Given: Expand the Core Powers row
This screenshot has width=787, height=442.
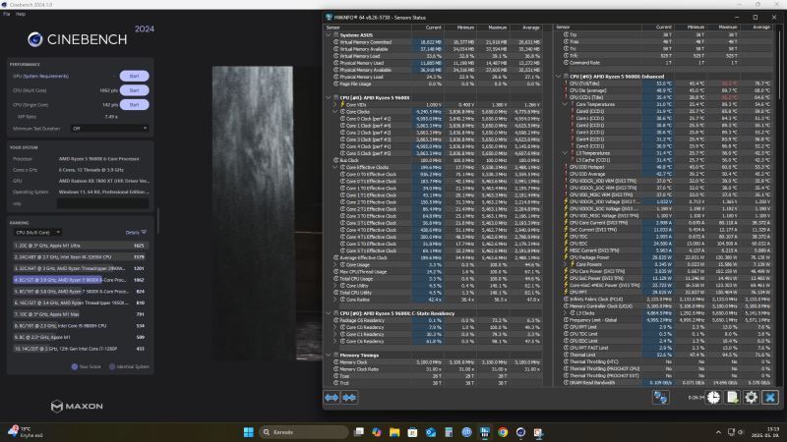Looking at the screenshot, I should coord(565,264).
